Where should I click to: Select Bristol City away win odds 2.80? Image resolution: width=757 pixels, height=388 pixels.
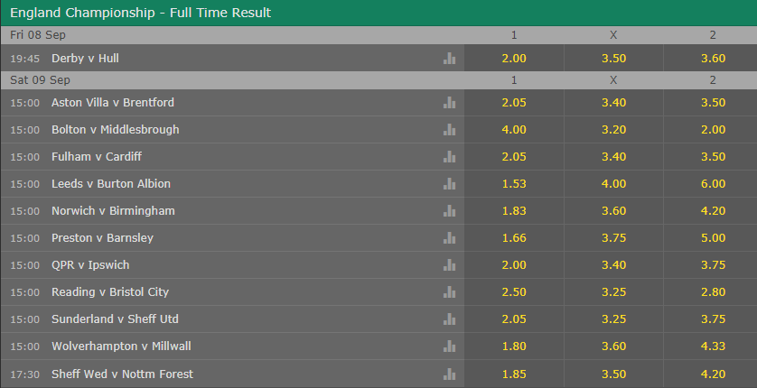(x=712, y=292)
